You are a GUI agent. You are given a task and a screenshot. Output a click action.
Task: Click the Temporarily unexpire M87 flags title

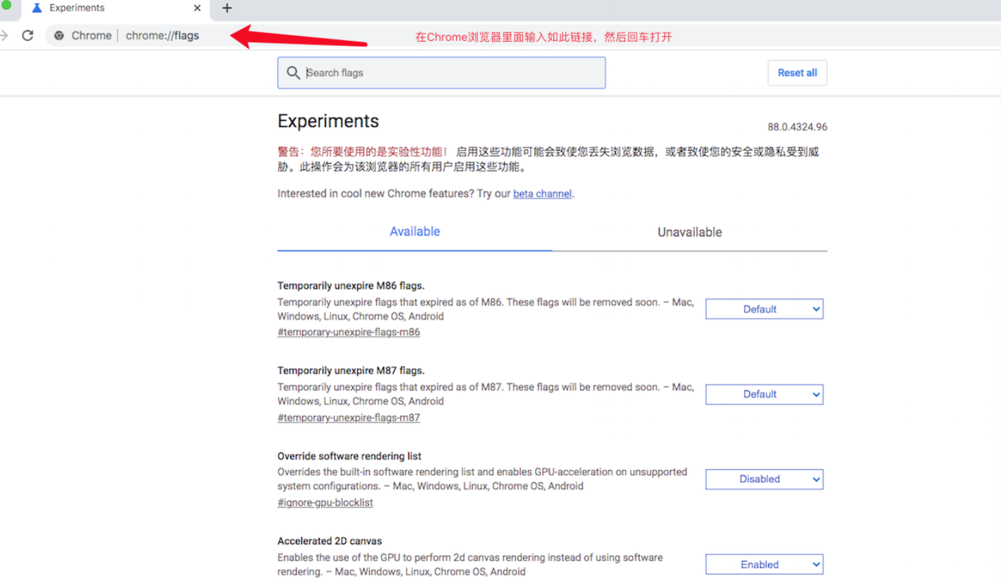pos(351,371)
